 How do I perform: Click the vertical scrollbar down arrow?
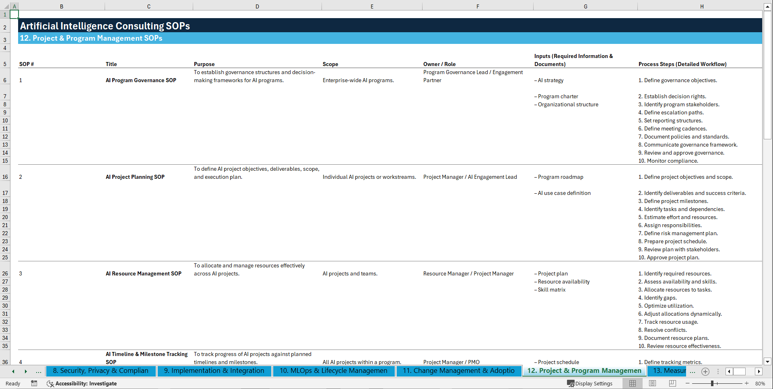tap(768, 362)
